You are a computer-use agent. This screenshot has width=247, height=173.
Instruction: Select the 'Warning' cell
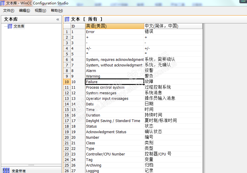tap(114, 76)
